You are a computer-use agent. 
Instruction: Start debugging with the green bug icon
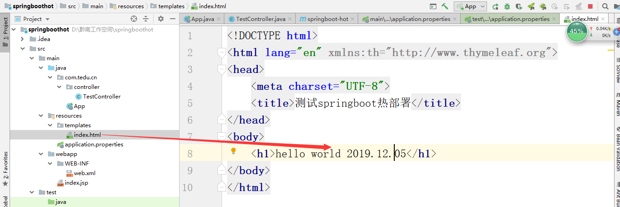click(508, 6)
